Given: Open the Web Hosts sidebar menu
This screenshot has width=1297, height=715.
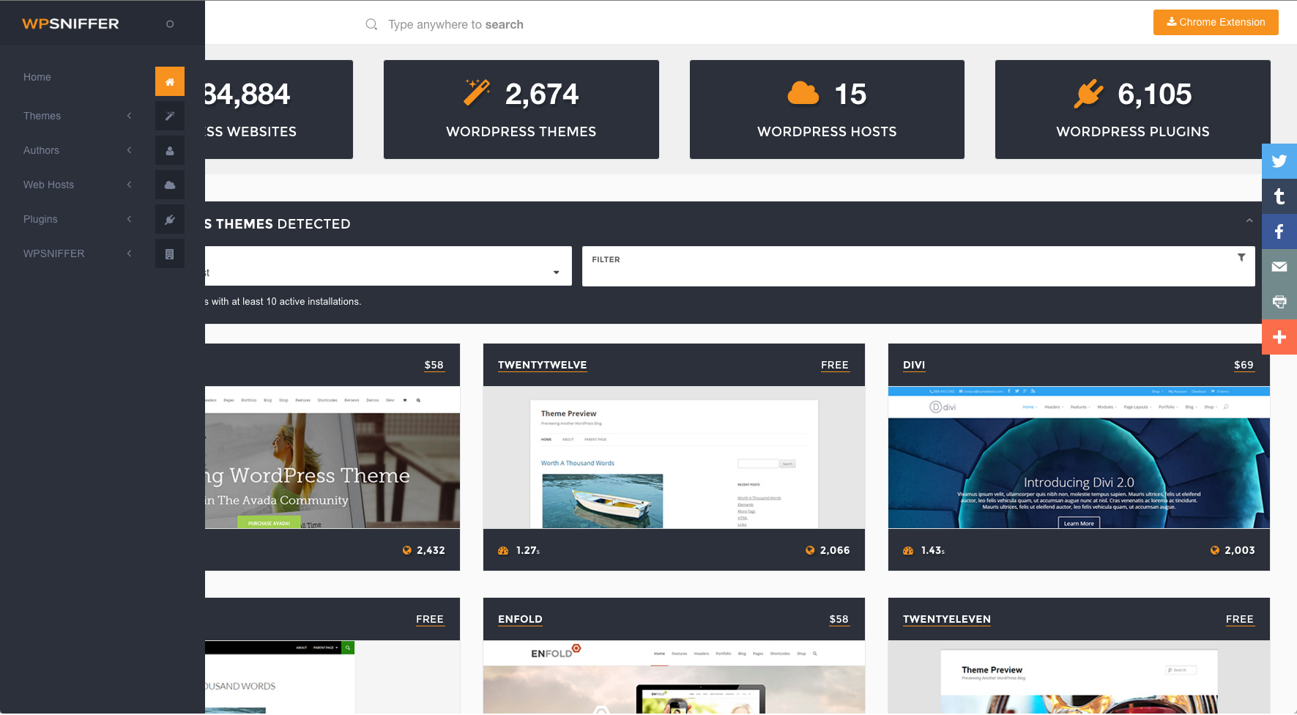Looking at the screenshot, I should coord(48,185).
